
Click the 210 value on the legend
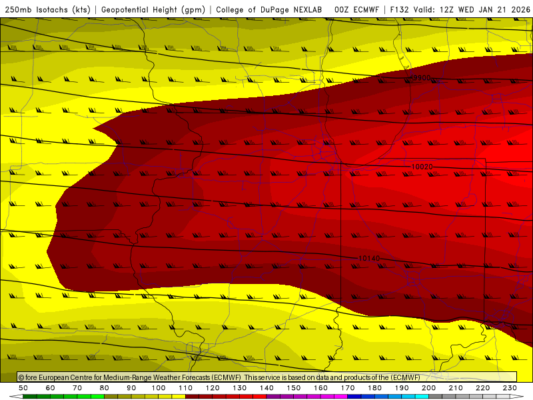456,388
